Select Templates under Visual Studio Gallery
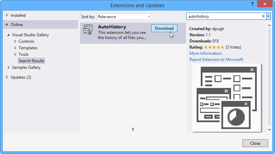 coord(28,48)
